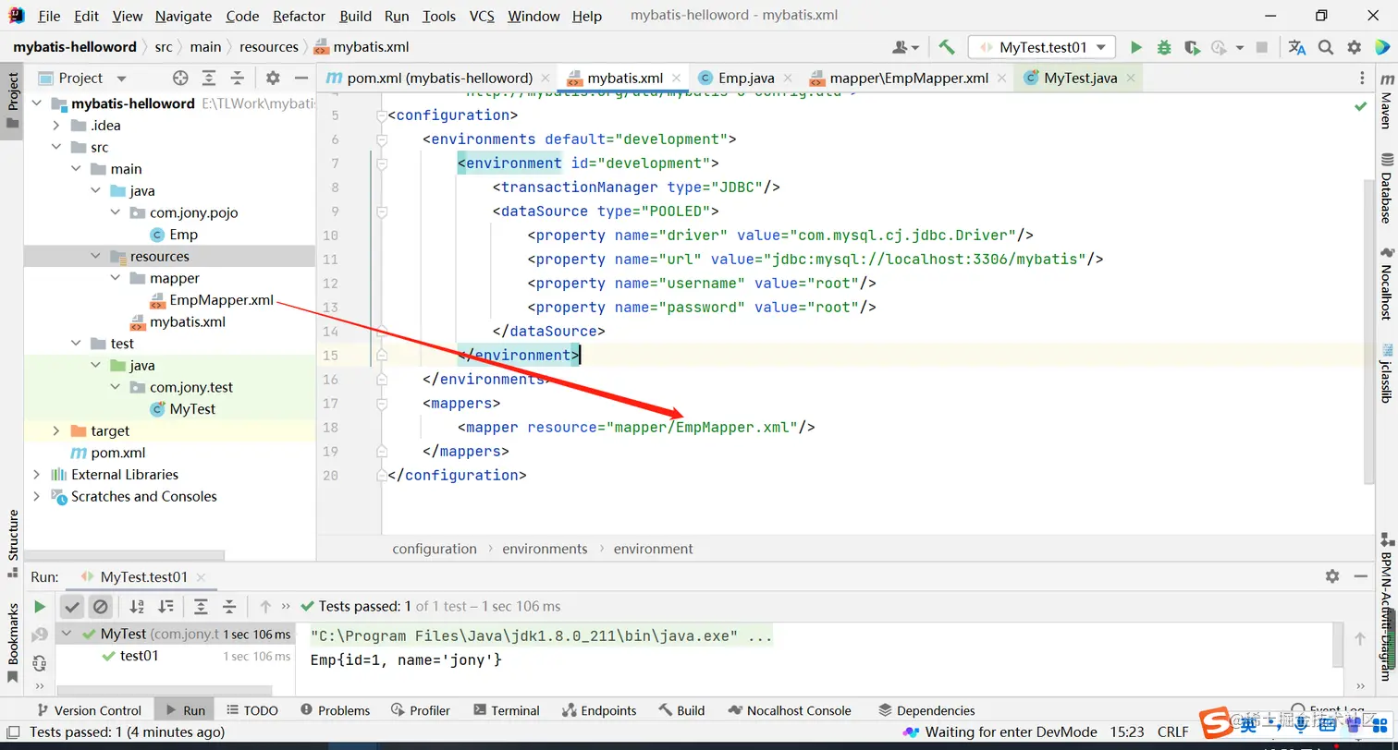Select opened file with the crosshair icon
Image resolution: width=1398 pixels, height=750 pixels.
180,79
